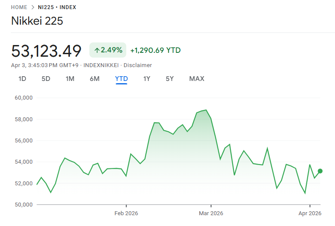
Task: Click the timestamp Apr 3, 3:45:03 PM GMT+9
Action: 45,65
